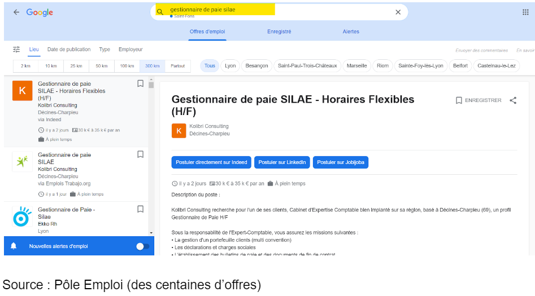This screenshot has width=535, height=296.
Task: Toggle Nouvelles alertes d'emploi switch
Action: [x=142, y=246]
